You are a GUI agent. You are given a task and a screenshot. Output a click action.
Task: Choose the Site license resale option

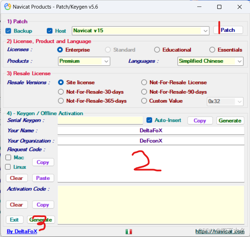pyautogui.click(x=61, y=82)
